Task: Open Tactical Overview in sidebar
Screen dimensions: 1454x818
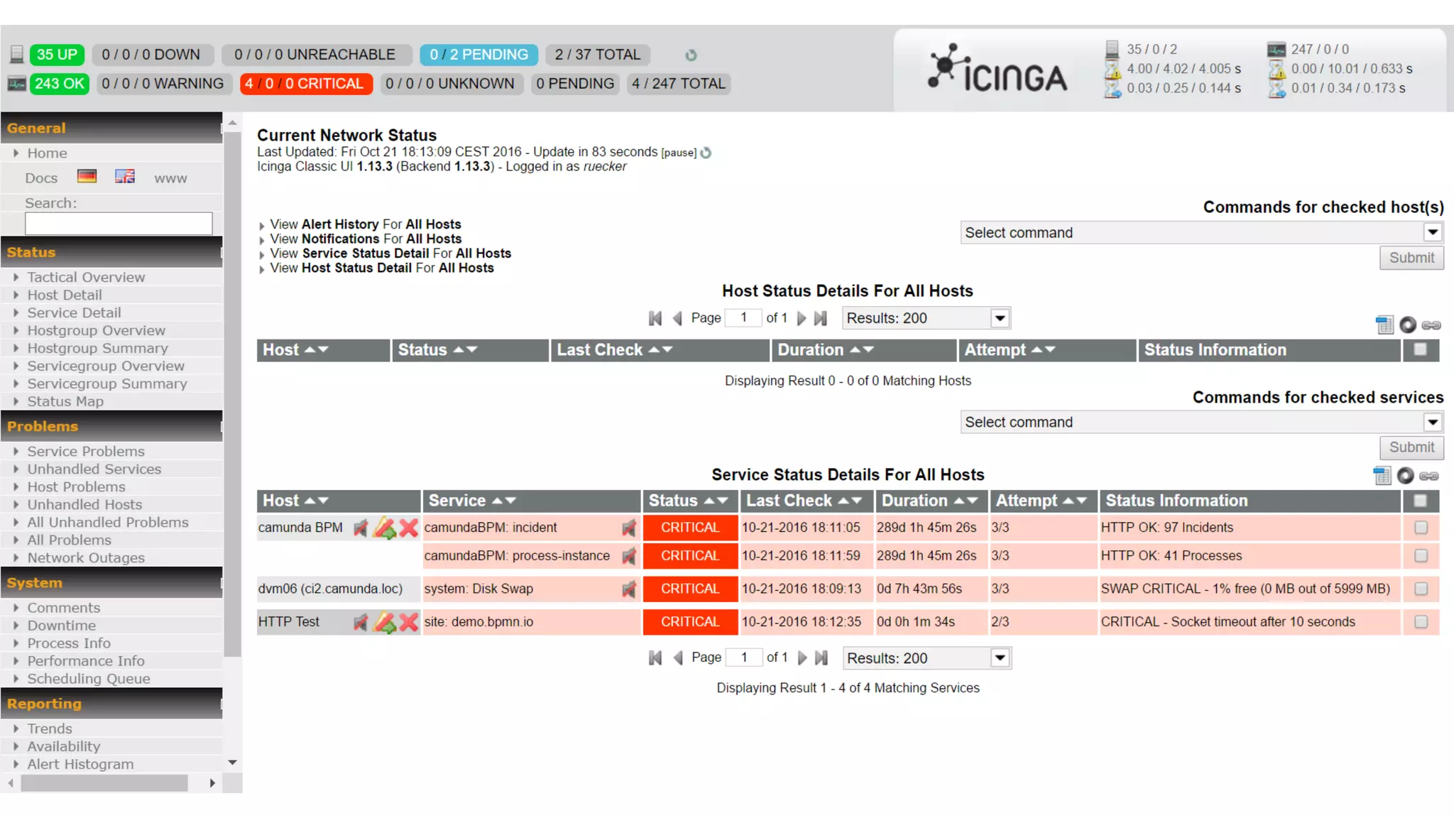Action: [86, 277]
